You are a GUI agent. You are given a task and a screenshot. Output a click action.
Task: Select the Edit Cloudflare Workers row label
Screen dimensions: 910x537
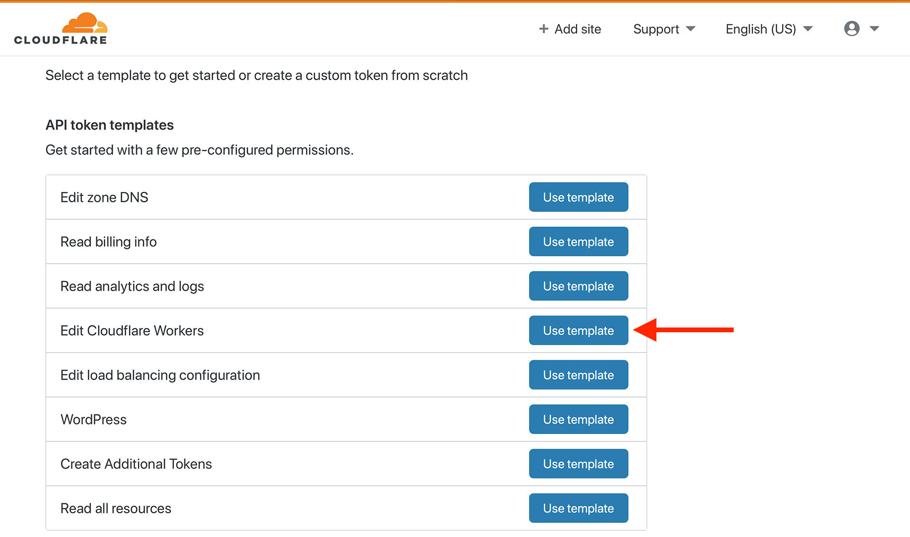[132, 330]
